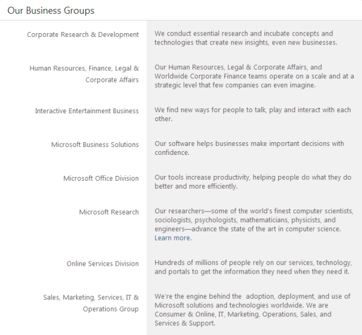Open the Corporate Research & Development link
362x335 pixels.
pos(83,34)
